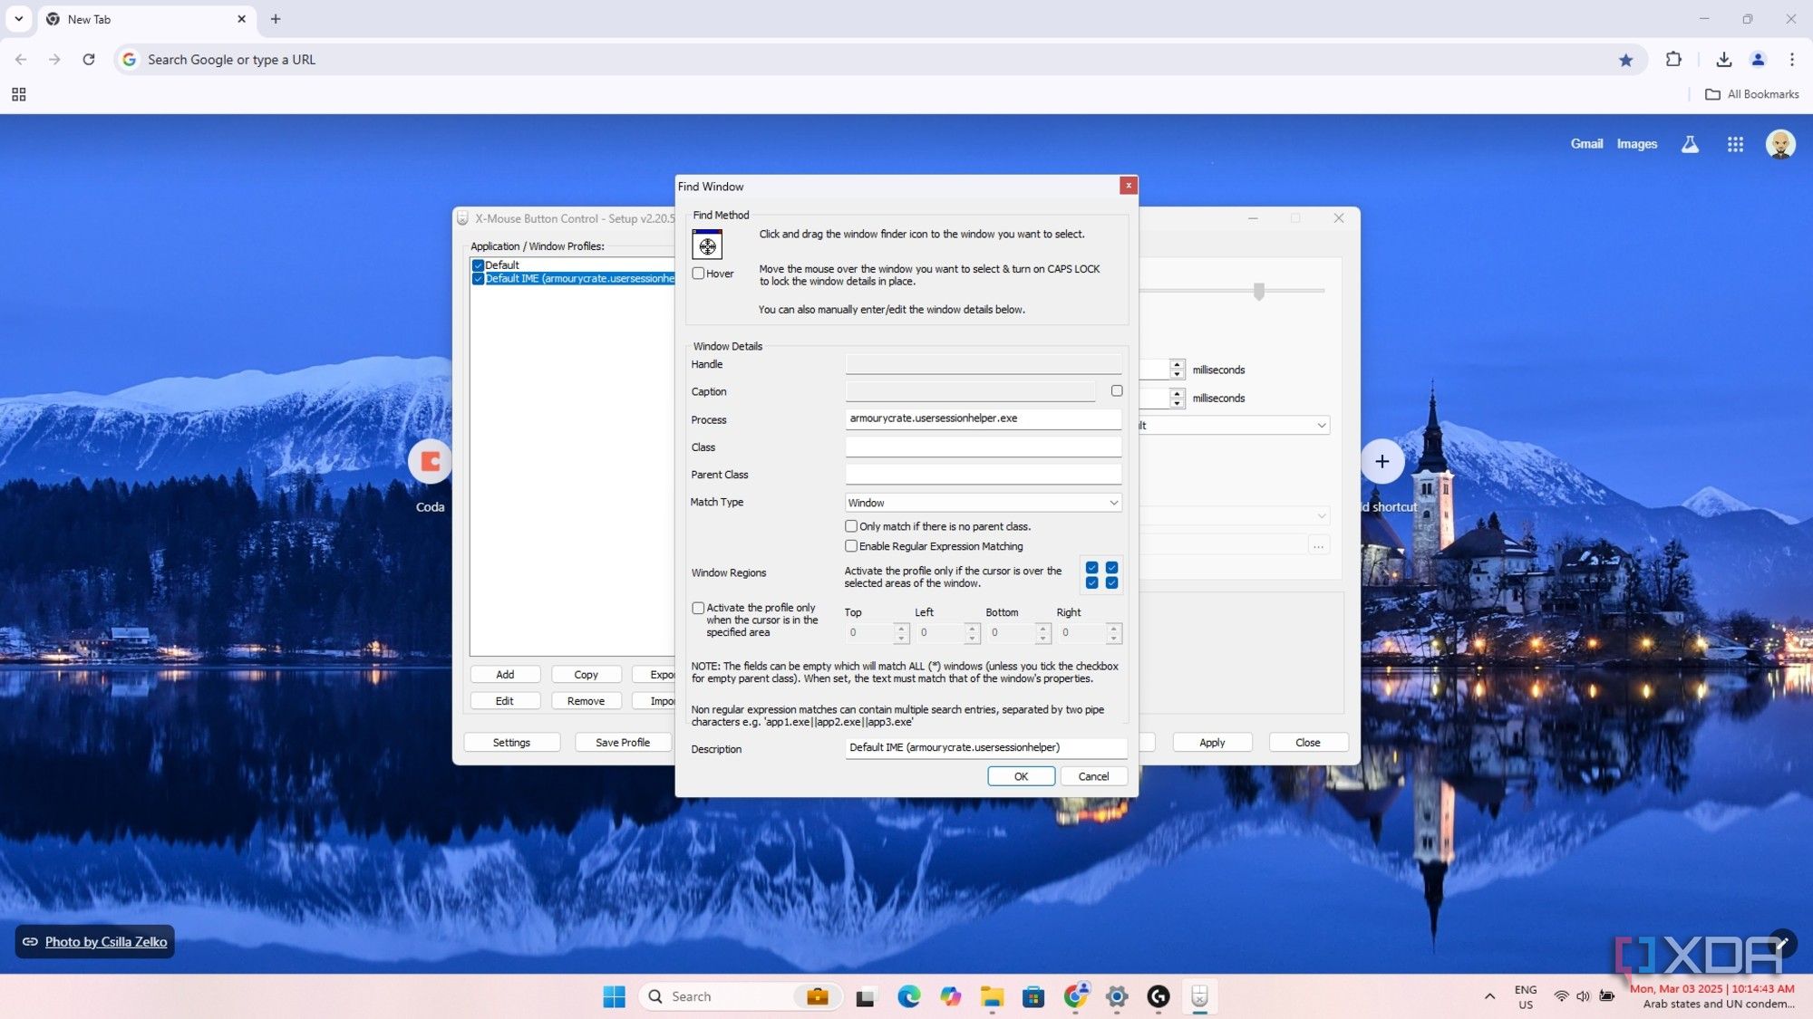Click the browser reload icon
Image resolution: width=1813 pixels, height=1019 pixels.
tap(89, 60)
